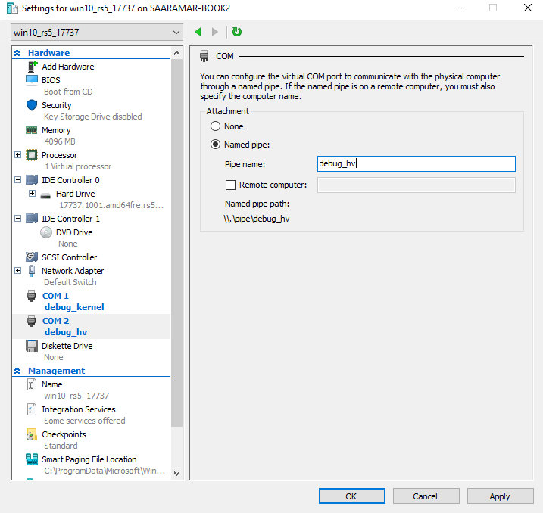Click the Checkpoints icon
Image resolution: width=543 pixels, height=513 pixels.
32,434
